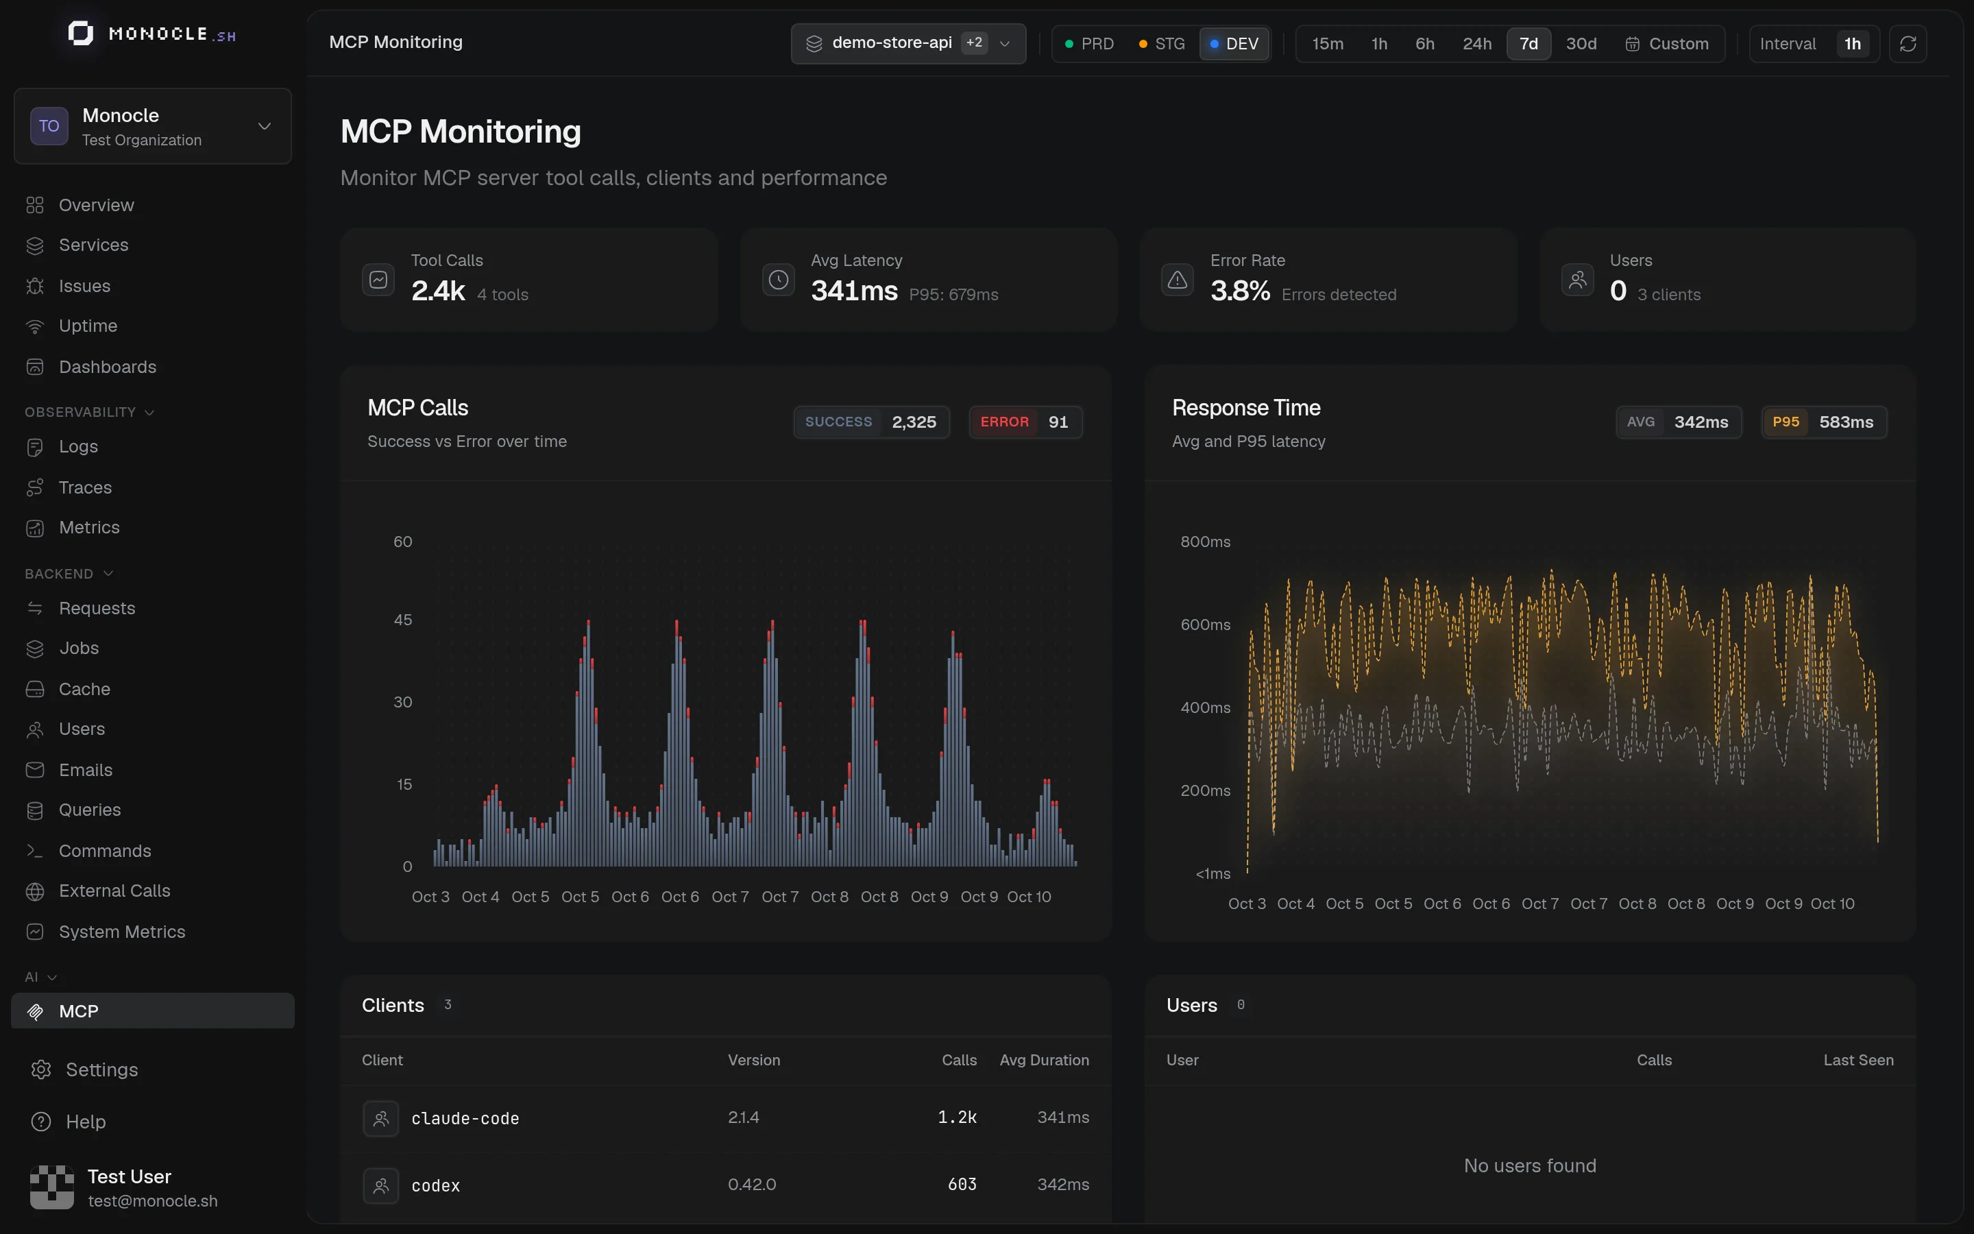Set time range to 15m
Viewport: 1974px width, 1234px height.
(1327, 43)
